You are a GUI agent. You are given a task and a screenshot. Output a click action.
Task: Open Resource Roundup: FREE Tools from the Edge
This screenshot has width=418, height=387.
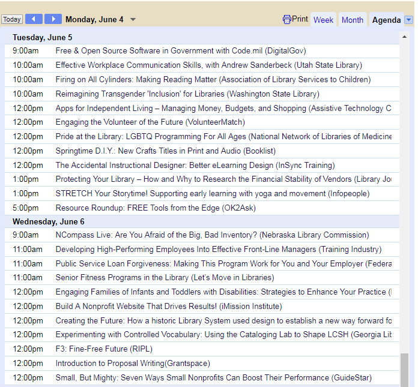pyautogui.click(x=156, y=208)
